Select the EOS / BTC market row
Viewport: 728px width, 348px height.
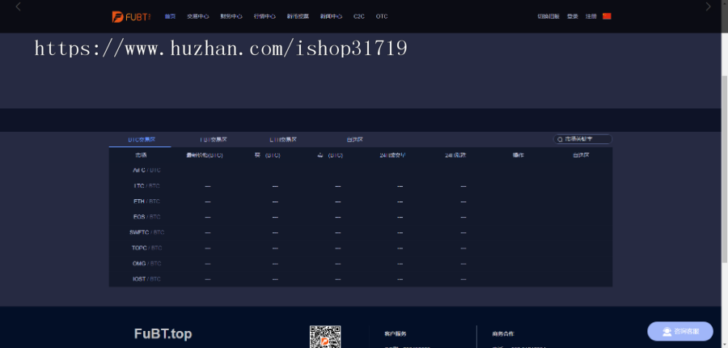[x=360, y=217]
